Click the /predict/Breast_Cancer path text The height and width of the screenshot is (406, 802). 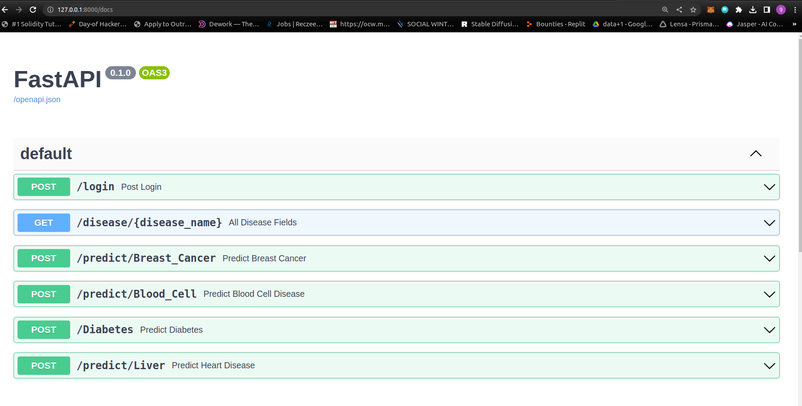tap(146, 258)
